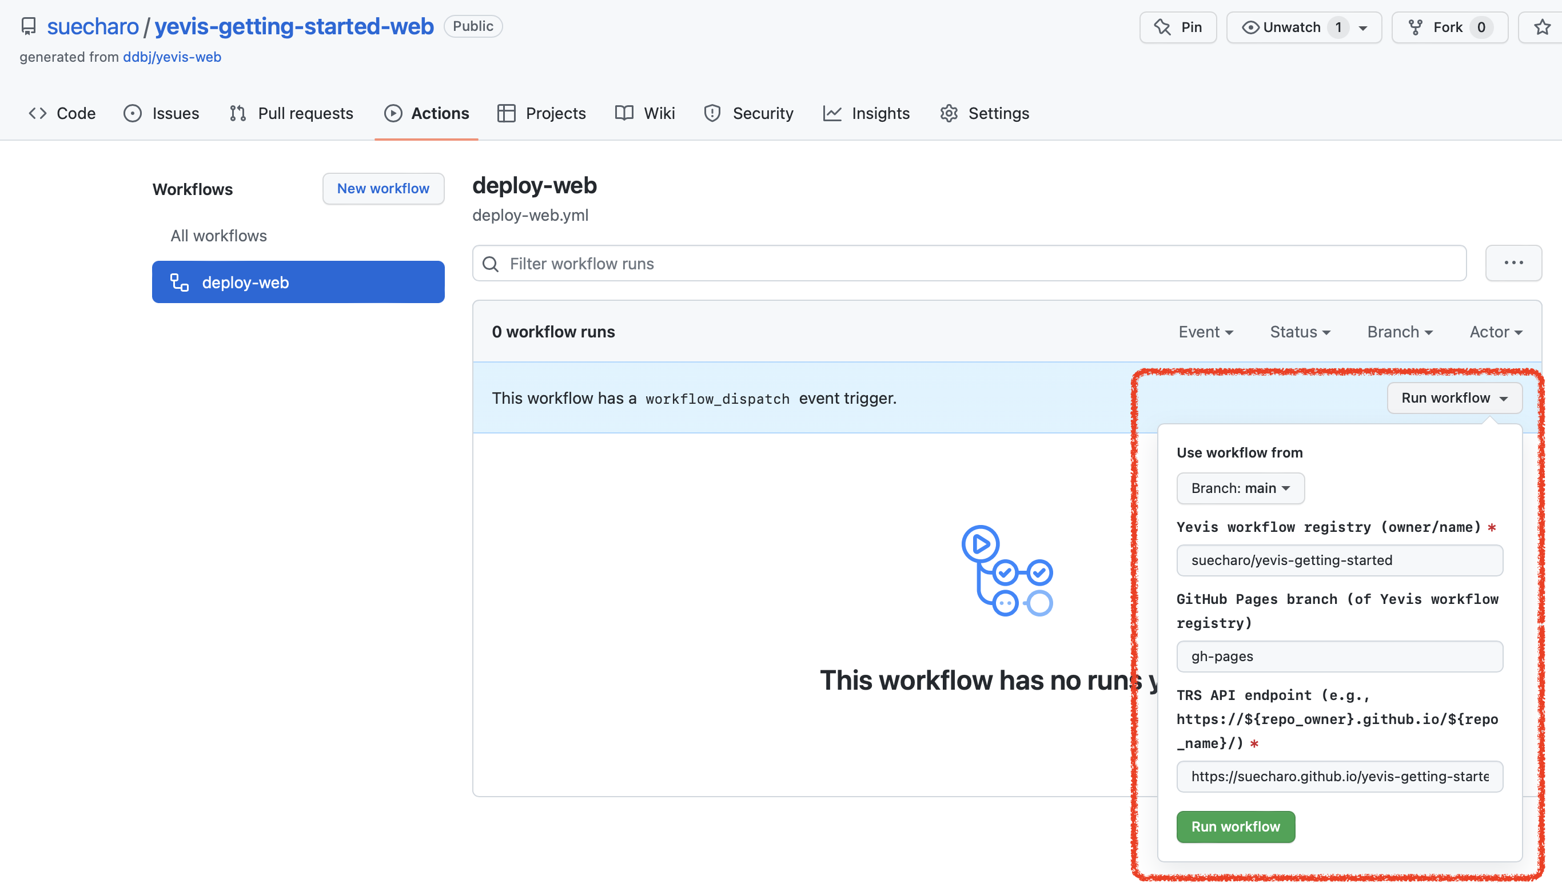This screenshot has width=1562, height=883.
Task: Click the green Run workflow button
Action: [x=1235, y=827]
